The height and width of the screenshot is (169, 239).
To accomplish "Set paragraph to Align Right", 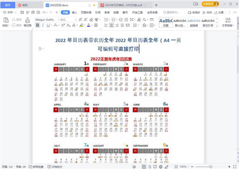I will [117, 25].
